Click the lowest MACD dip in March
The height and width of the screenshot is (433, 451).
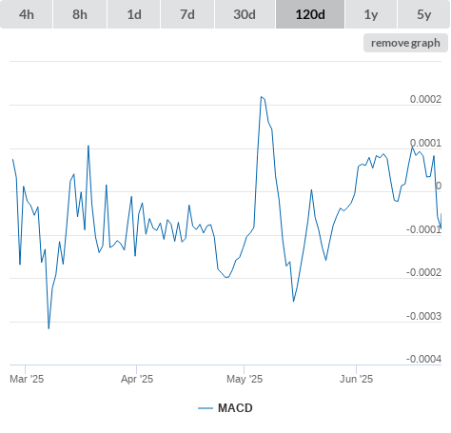point(49,328)
